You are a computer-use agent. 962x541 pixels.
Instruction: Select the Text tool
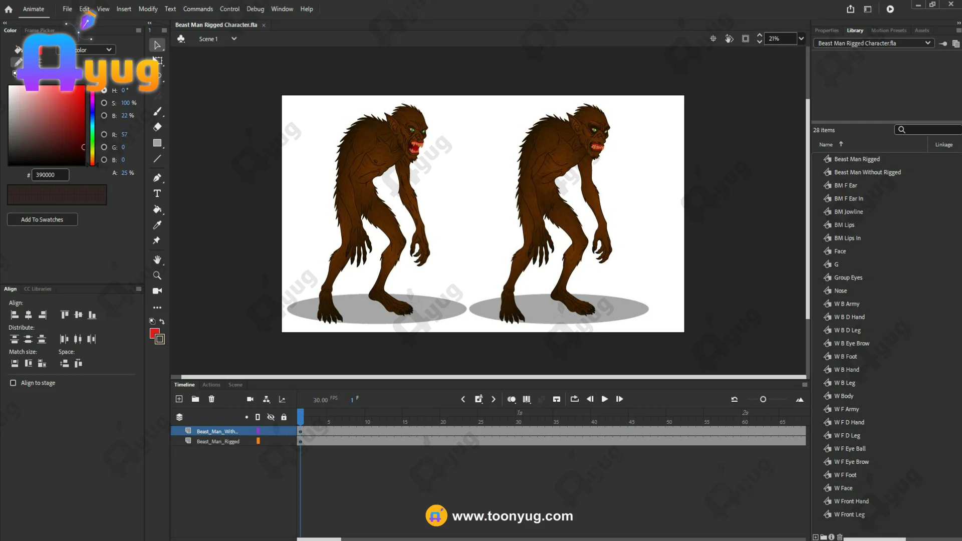pos(157,193)
